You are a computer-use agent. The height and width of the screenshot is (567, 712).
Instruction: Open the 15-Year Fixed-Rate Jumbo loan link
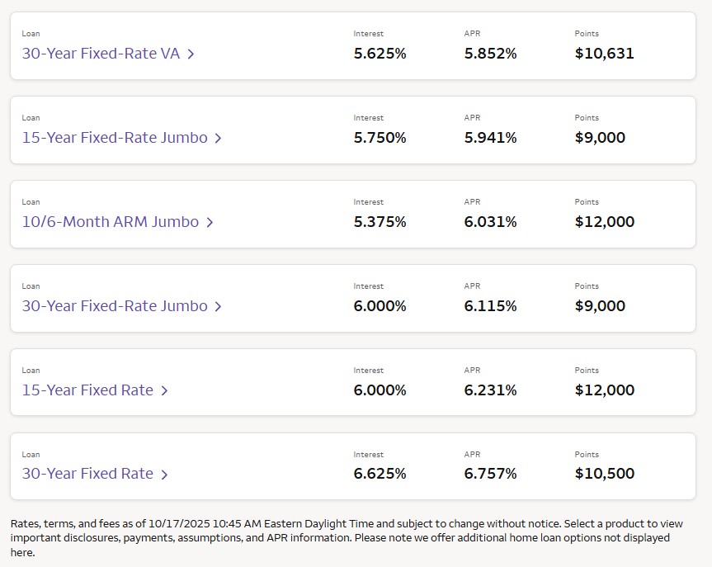point(115,138)
